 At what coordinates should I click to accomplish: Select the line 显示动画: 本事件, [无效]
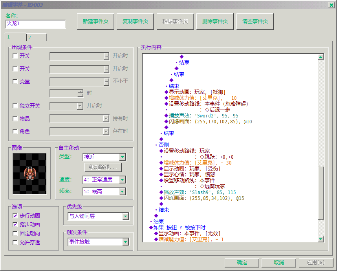coord(187,233)
